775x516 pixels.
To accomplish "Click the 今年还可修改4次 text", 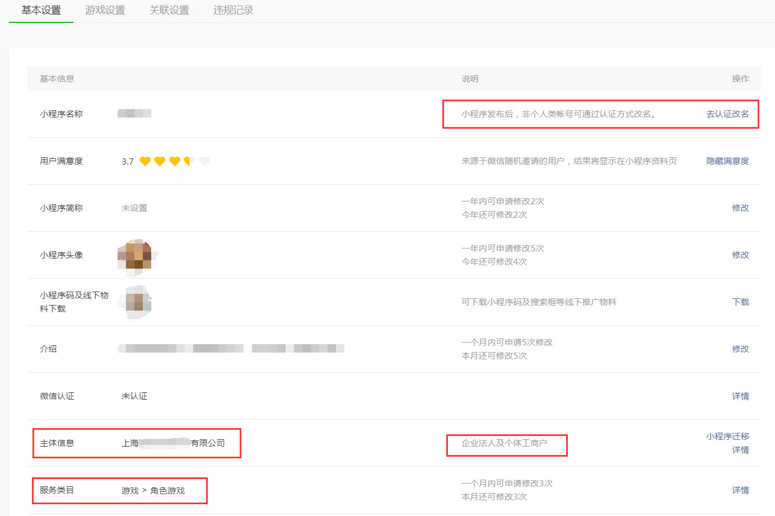I will click(494, 261).
